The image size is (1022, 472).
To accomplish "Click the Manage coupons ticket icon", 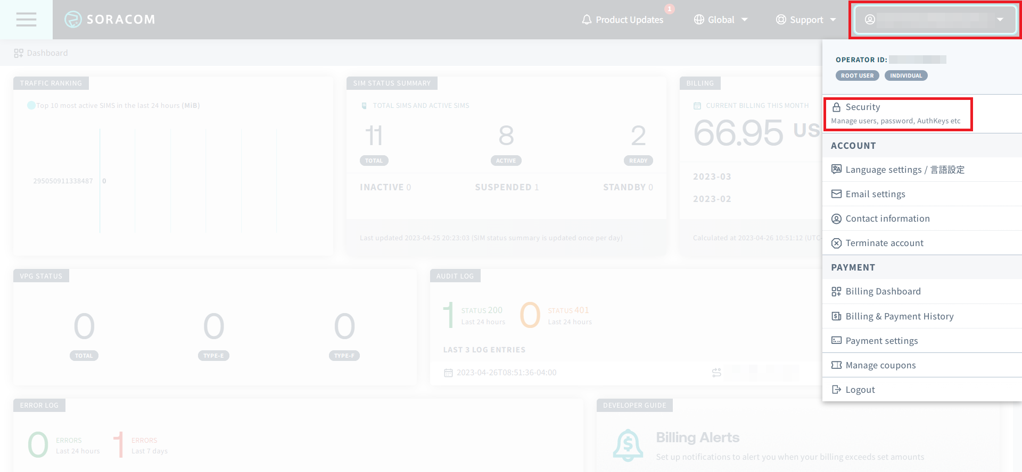I will point(836,365).
